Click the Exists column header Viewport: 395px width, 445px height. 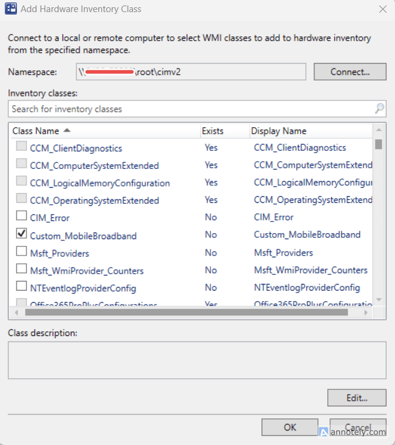(213, 131)
